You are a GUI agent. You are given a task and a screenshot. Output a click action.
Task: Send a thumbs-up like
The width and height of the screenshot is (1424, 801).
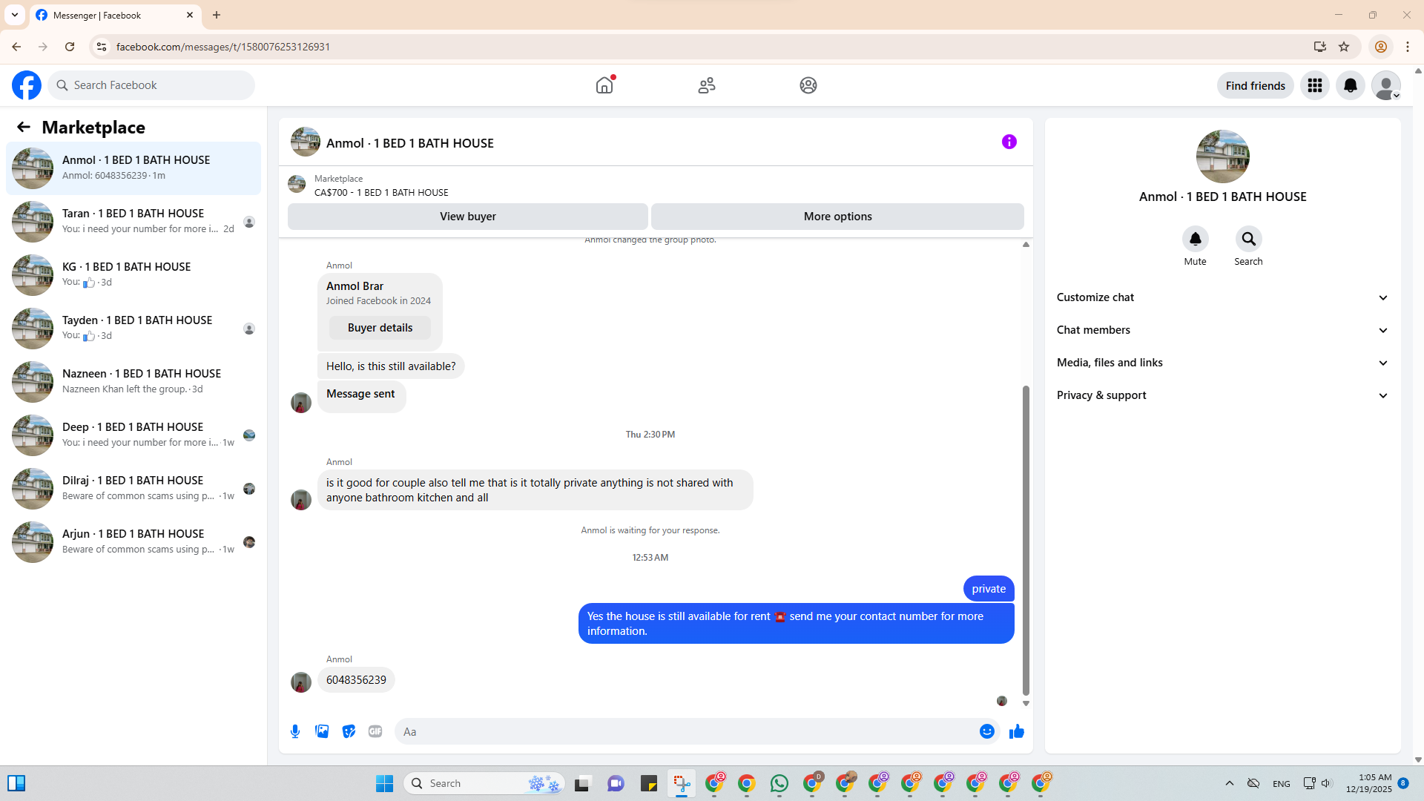(1016, 731)
